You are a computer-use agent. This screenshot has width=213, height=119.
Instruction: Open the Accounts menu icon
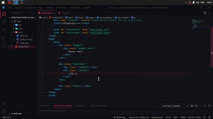[x=4, y=103]
